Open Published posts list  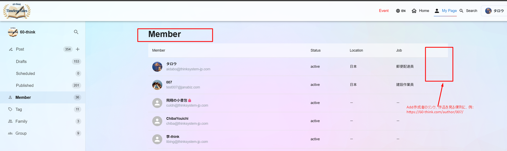25,86
